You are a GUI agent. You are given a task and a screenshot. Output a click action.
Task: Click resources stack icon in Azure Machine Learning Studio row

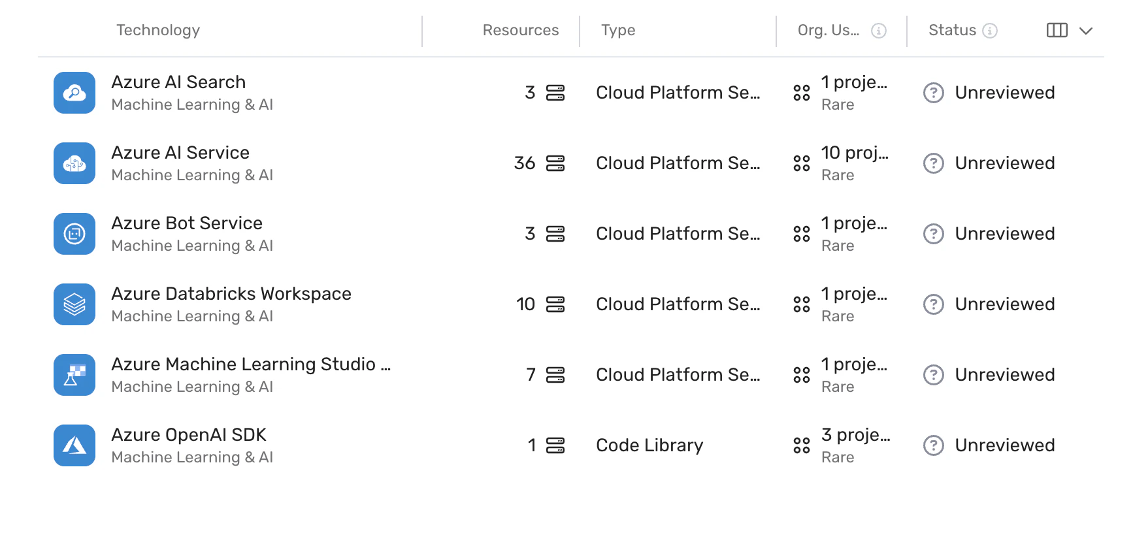(555, 375)
